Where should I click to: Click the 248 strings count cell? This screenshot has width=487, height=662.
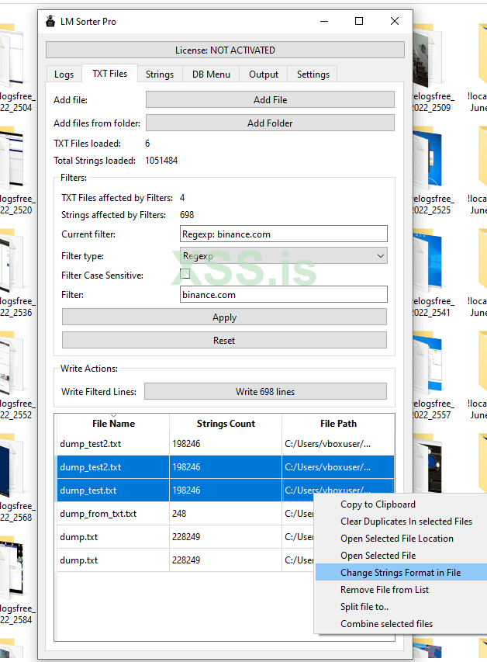point(226,514)
